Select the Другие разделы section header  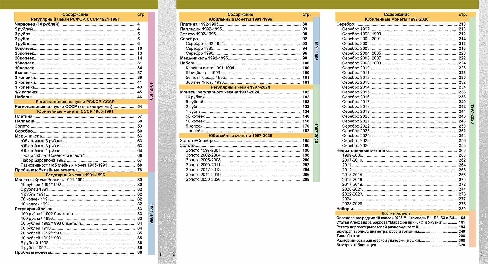click(396, 213)
